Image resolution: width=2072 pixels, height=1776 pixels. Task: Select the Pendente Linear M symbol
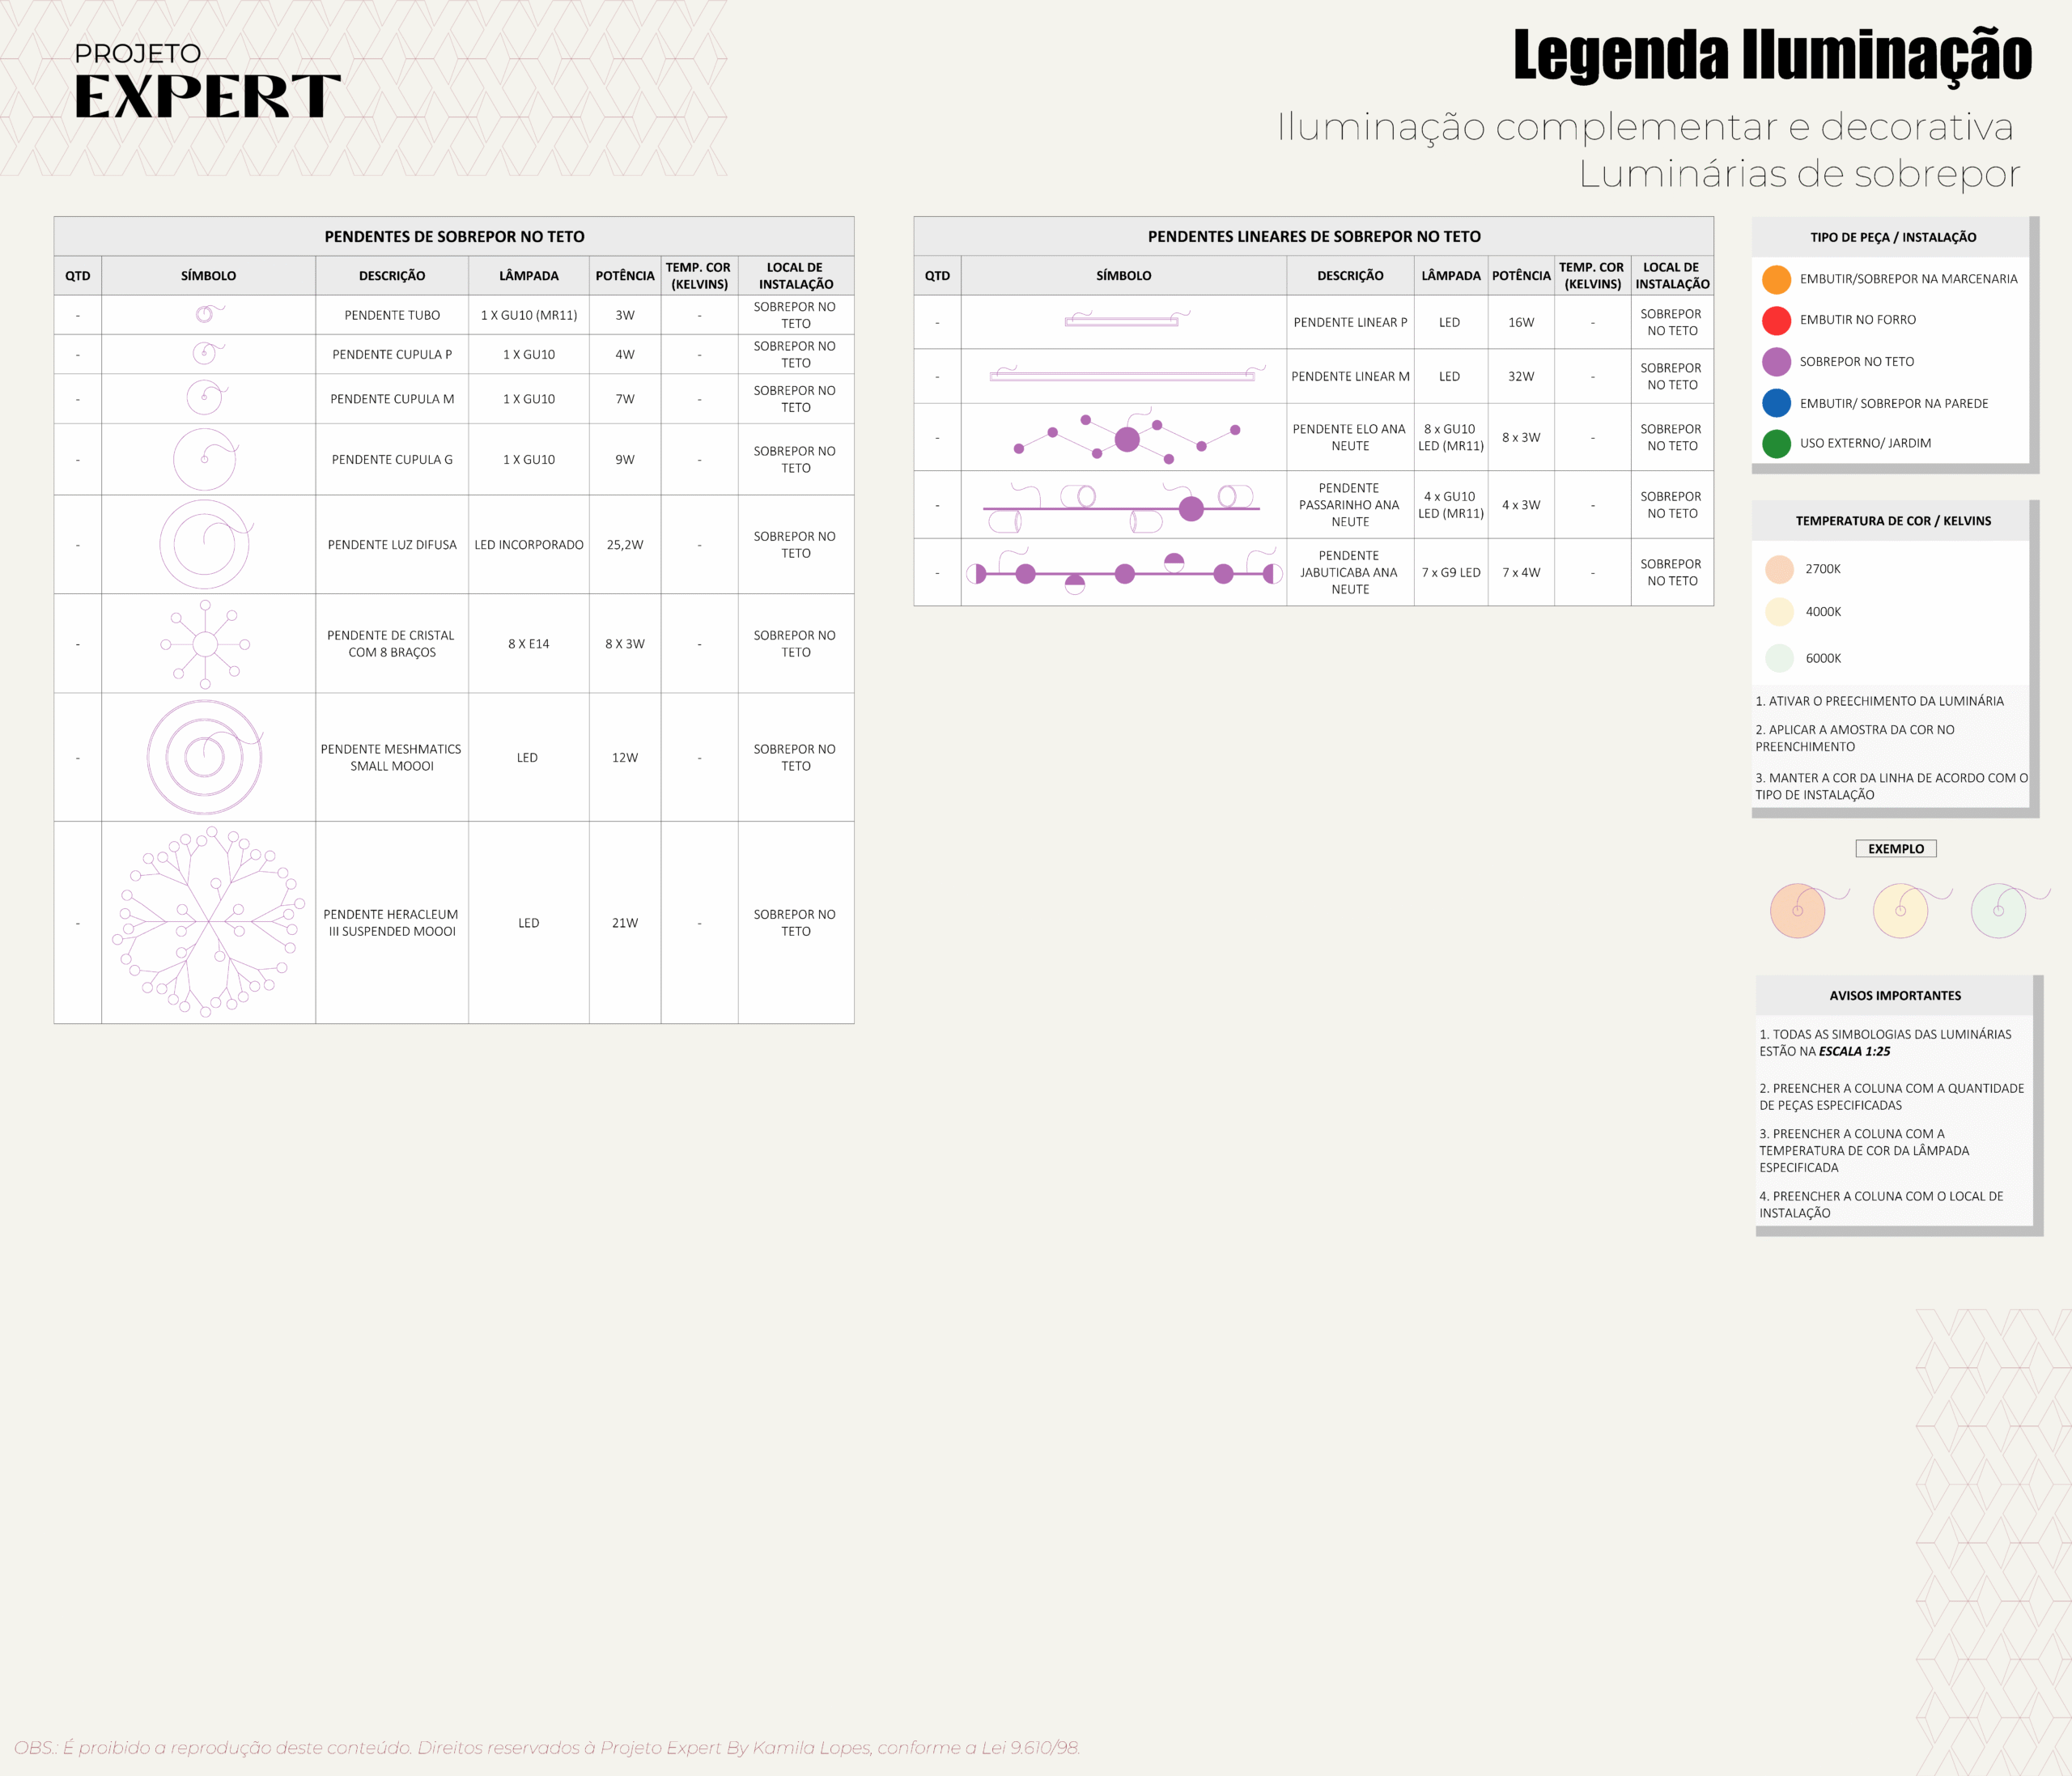(x=1122, y=376)
